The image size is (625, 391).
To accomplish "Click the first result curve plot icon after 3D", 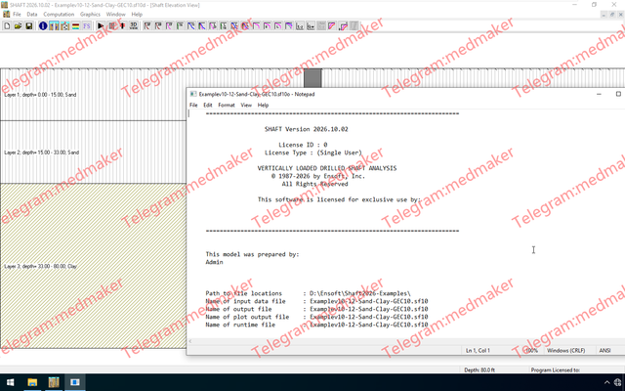I will tap(147, 26).
